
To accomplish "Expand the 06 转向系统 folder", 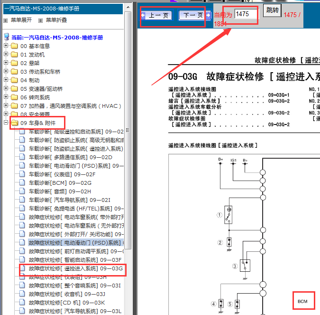I will point(6,97).
